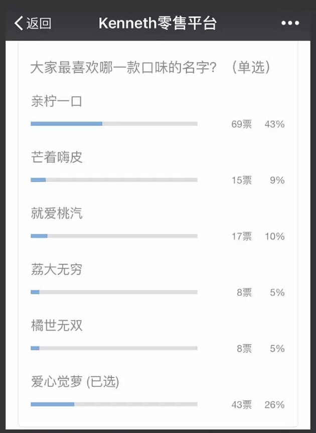Choose the 就爱桃汽 flavor option

click(x=56, y=214)
